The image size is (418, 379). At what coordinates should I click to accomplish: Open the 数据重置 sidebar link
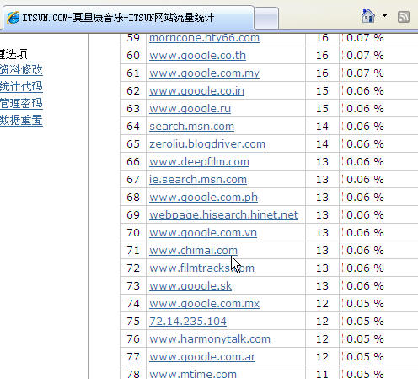tap(21, 120)
